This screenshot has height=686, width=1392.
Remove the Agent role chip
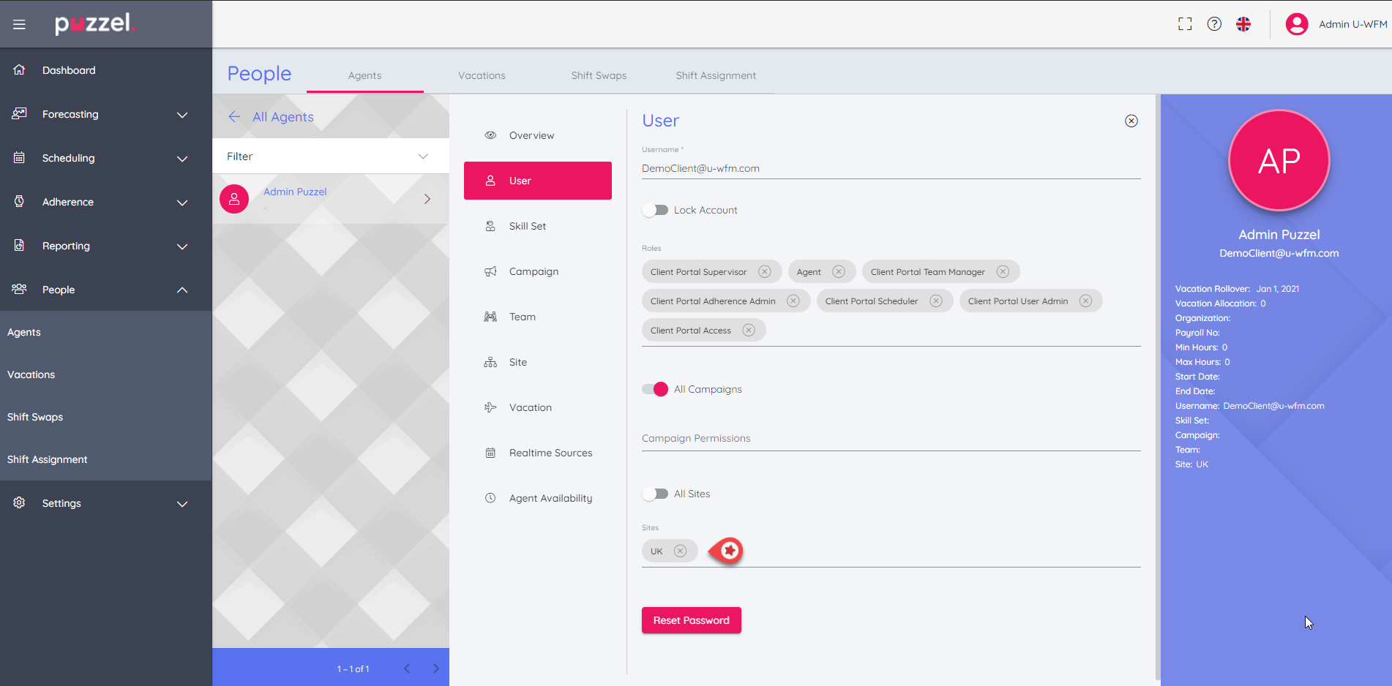[x=839, y=272]
